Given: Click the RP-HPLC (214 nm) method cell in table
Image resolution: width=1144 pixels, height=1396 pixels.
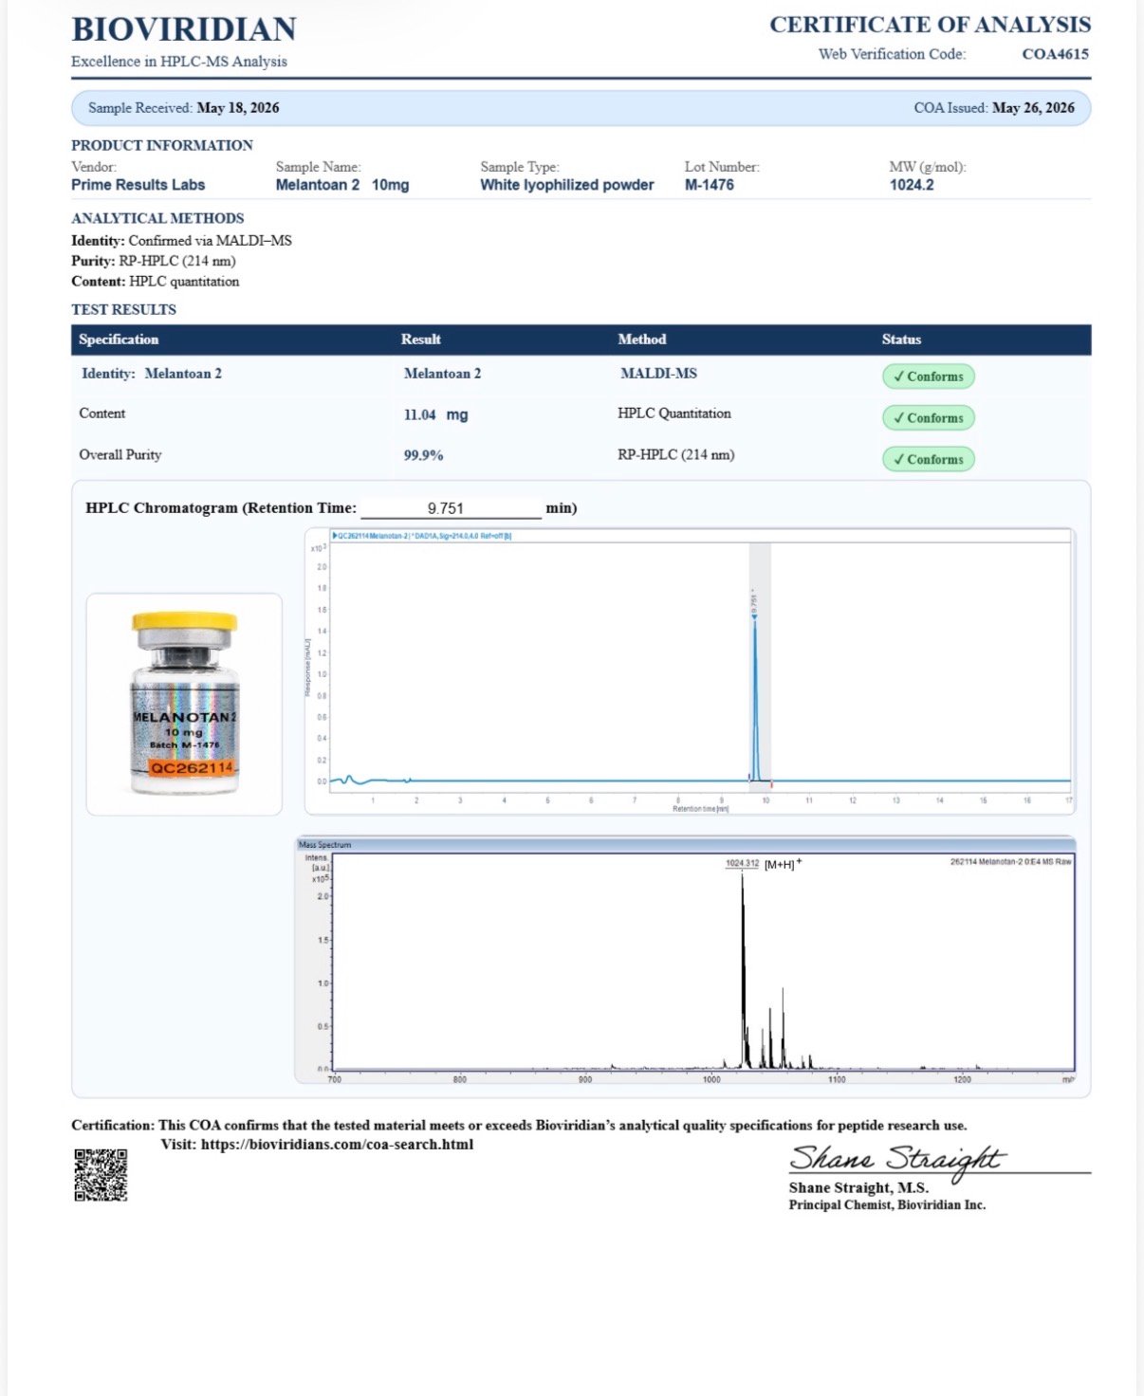Looking at the screenshot, I should [x=676, y=455].
